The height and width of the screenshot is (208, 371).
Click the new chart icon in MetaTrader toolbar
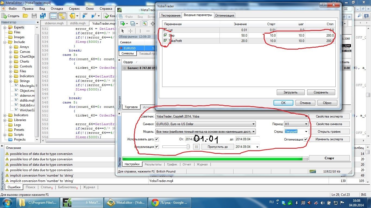(x=122, y=24)
